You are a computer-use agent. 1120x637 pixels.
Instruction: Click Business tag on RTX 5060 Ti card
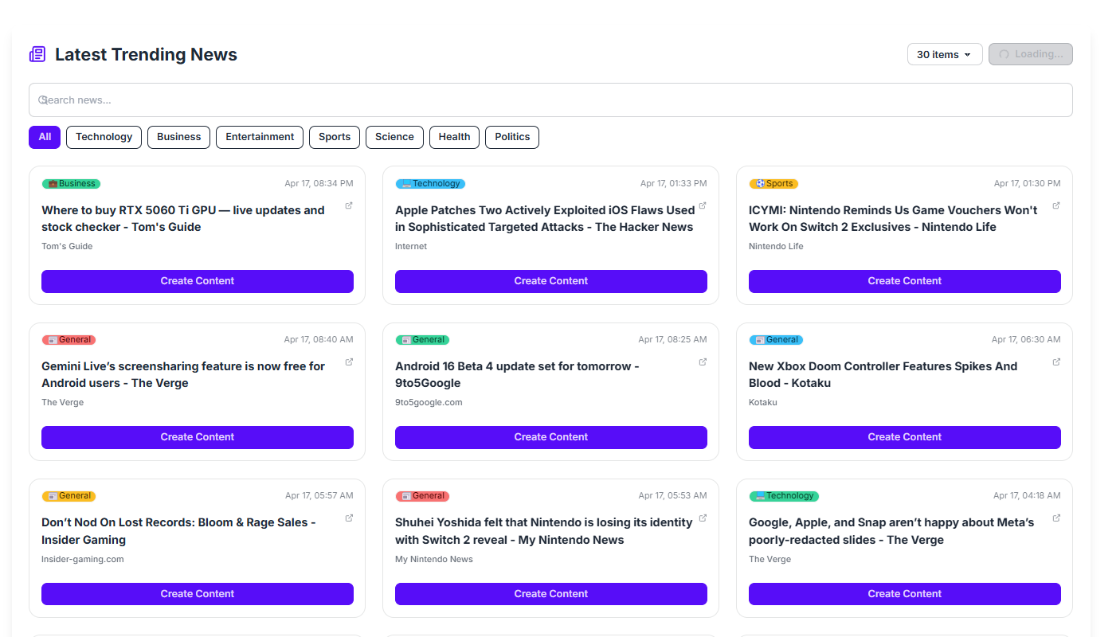point(71,184)
